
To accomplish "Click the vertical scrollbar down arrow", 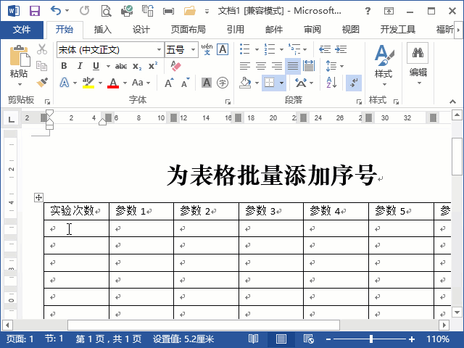I will (457, 312).
